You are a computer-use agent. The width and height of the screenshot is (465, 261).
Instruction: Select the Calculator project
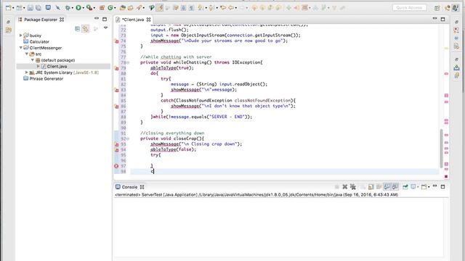pos(39,42)
